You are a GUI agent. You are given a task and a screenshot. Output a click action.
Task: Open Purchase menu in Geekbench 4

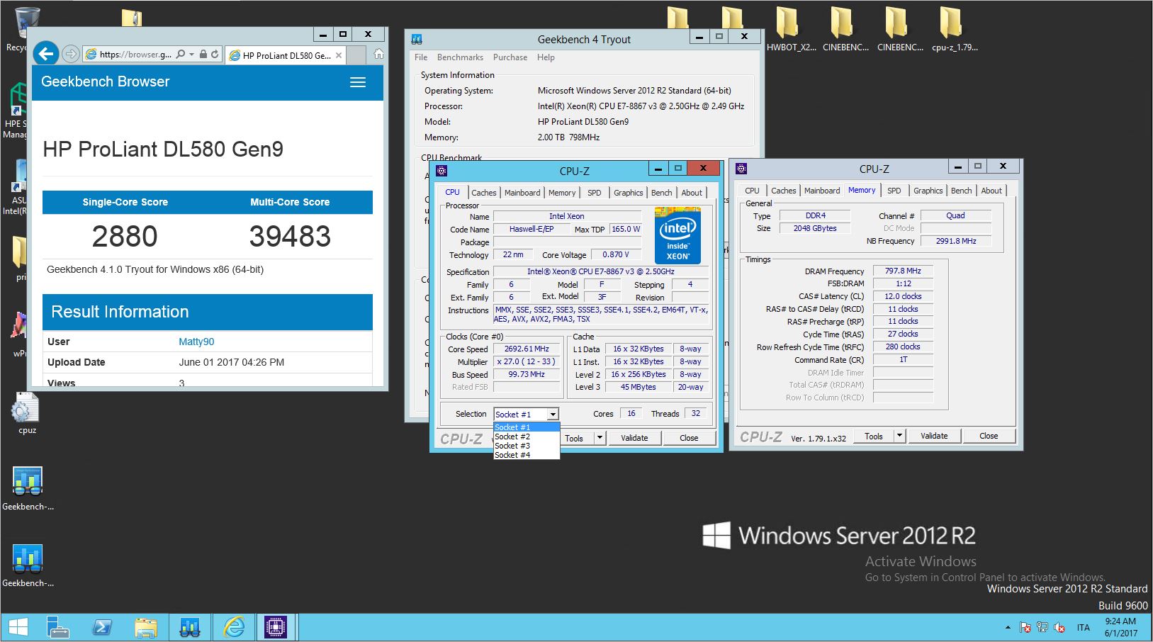tap(510, 57)
